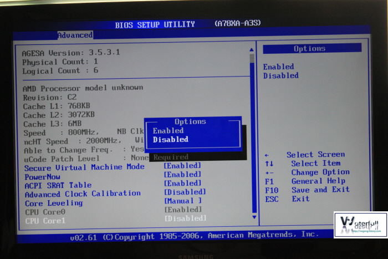The width and height of the screenshot is (388, 259).
Task: Open the PowerNow [Enabled] value
Action: pyautogui.click(x=182, y=175)
